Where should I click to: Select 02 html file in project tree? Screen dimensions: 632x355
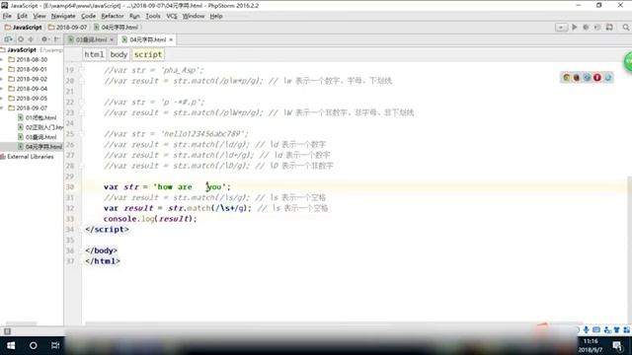click(40, 127)
